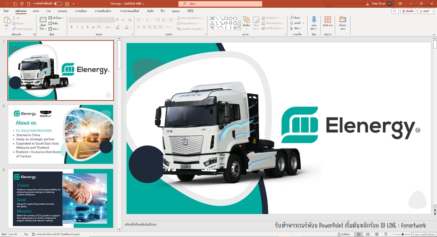This screenshot has width=437, height=237.
Task: Click the New Slide icon
Action: pyautogui.click(x=43, y=20)
